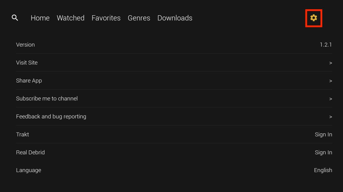Choose the Share App option
The height and width of the screenshot is (192, 343).
tap(29, 81)
